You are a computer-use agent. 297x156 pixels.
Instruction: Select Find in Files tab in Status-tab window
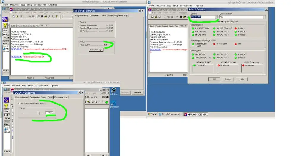(x=35, y=26)
